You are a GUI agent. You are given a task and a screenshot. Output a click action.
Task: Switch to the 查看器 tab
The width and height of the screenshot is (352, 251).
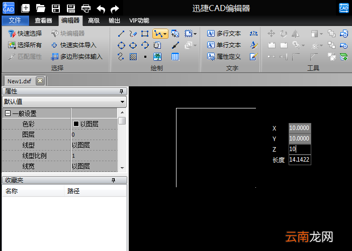coord(43,21)
